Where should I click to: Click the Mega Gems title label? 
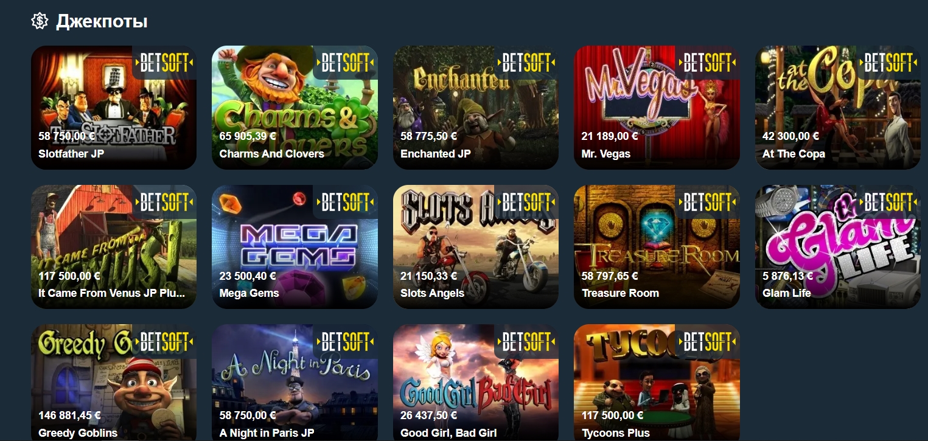coord(249,293)
